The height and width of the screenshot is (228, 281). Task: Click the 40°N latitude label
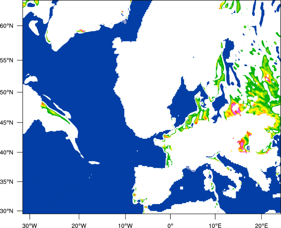[7, 153]
